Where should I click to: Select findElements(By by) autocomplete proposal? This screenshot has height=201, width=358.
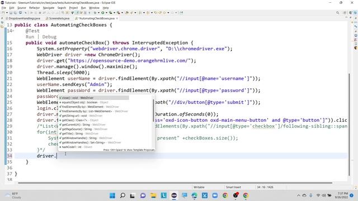[x=94, y=111]
